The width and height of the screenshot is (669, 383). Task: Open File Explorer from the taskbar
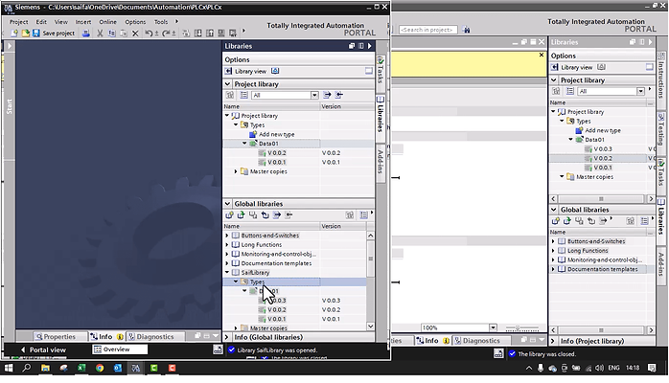45,368
